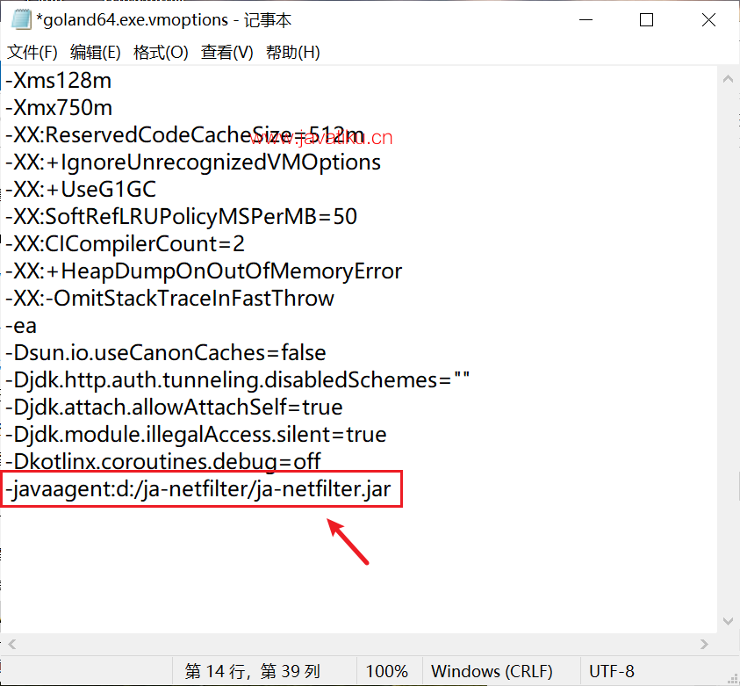Screen dimensions: 740x686
Task: Click the -XX:+HeapDumpOnOutOfMemoryError line
Action: [204, 271]
